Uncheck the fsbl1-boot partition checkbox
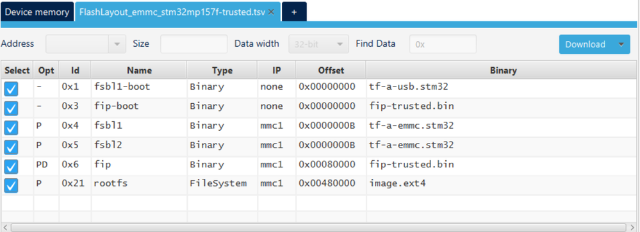The width and height of the screenshot is (640, 232). click(x=11, y=88)
